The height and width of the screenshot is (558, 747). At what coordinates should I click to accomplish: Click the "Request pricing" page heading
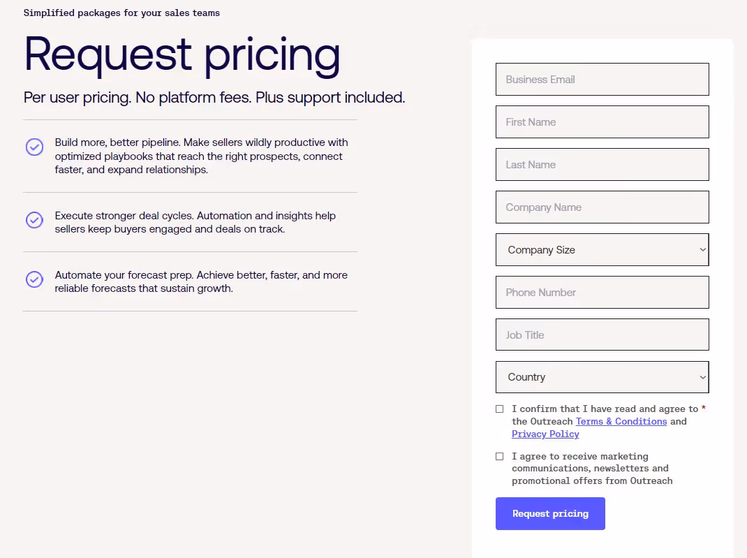point(182,56)
